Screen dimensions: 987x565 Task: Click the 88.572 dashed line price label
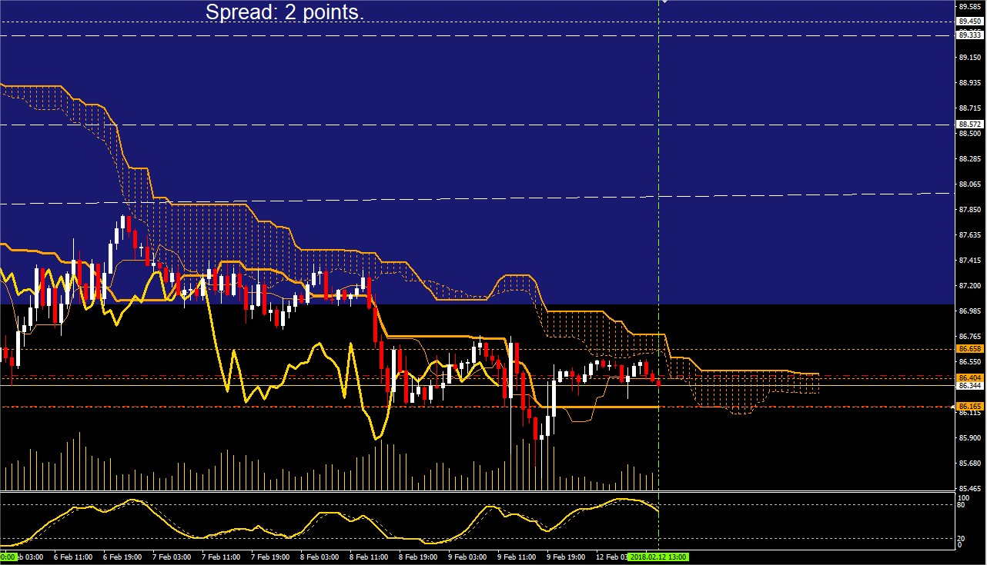[x=969, y=124]
